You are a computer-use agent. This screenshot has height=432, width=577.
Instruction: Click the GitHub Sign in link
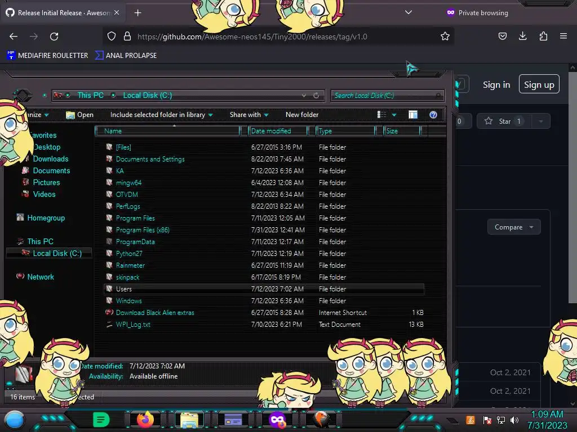pos(496,85)
